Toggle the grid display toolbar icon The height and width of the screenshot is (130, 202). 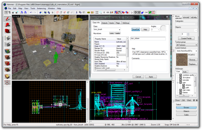6,12
